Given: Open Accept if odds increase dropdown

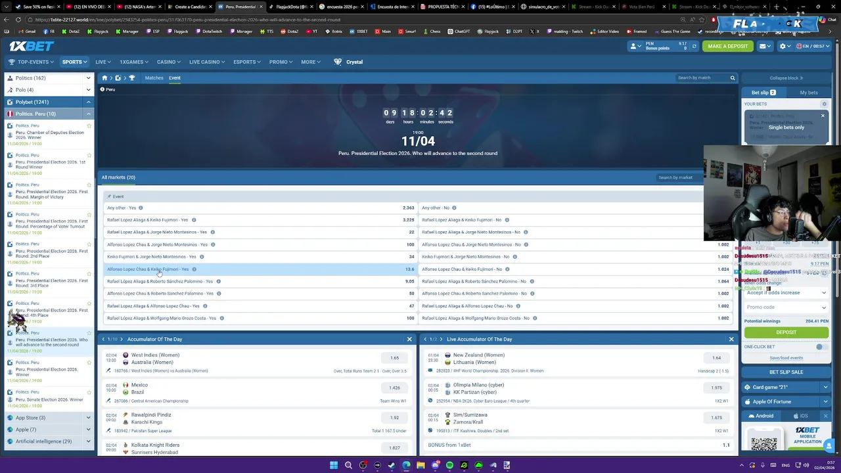Looking at the screenshot, I should [786, 293].
